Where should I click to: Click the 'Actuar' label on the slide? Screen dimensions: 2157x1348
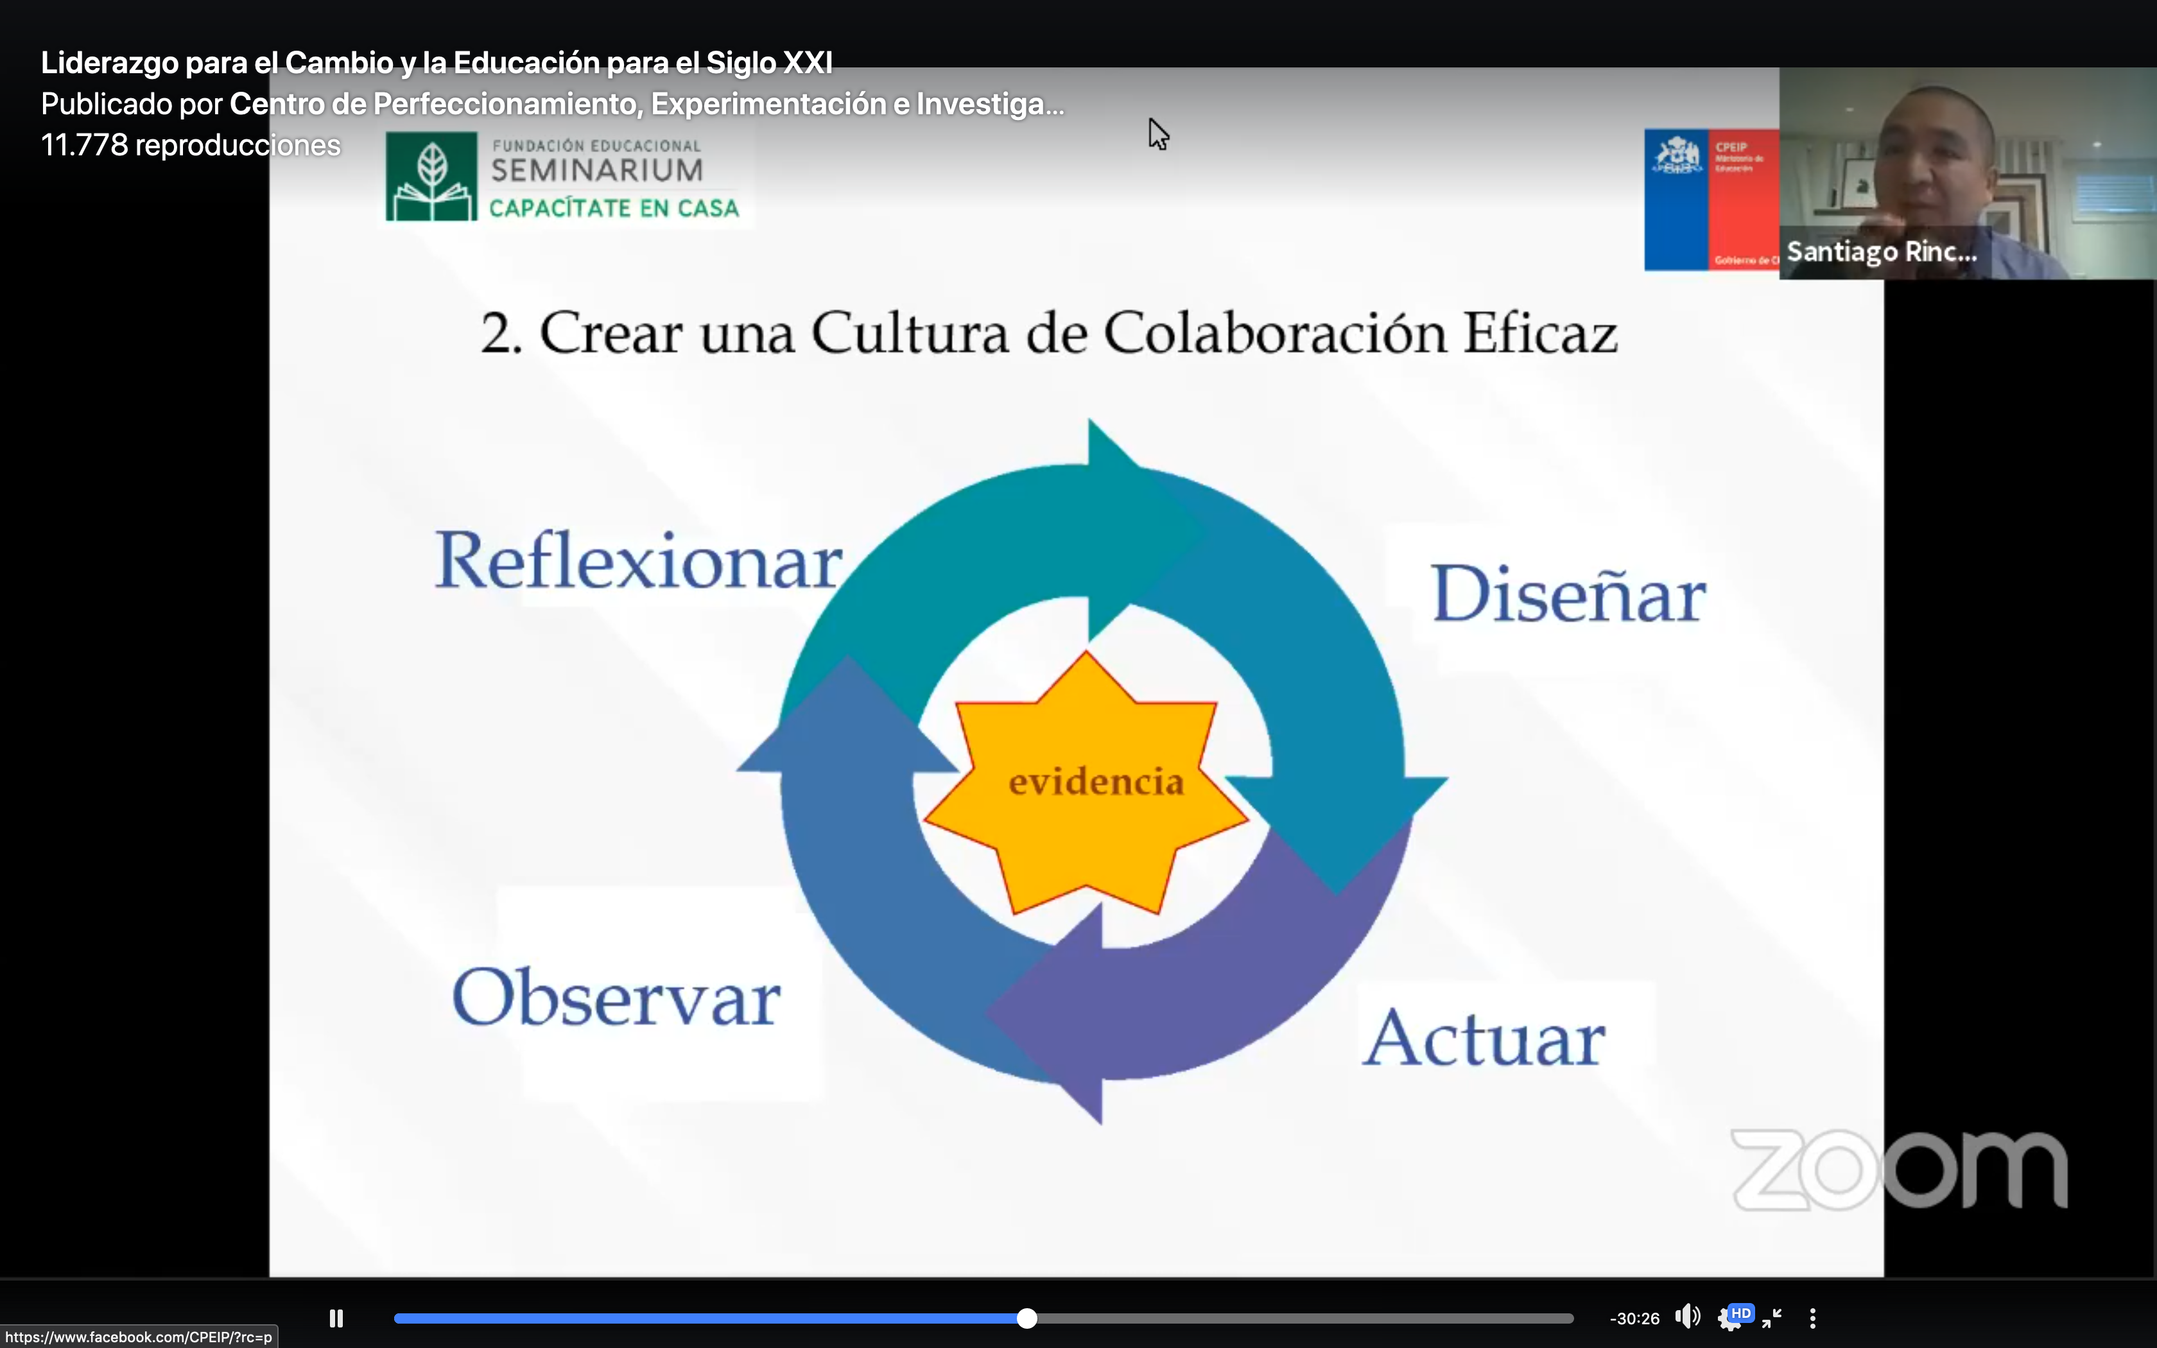coord(1484,1037)
